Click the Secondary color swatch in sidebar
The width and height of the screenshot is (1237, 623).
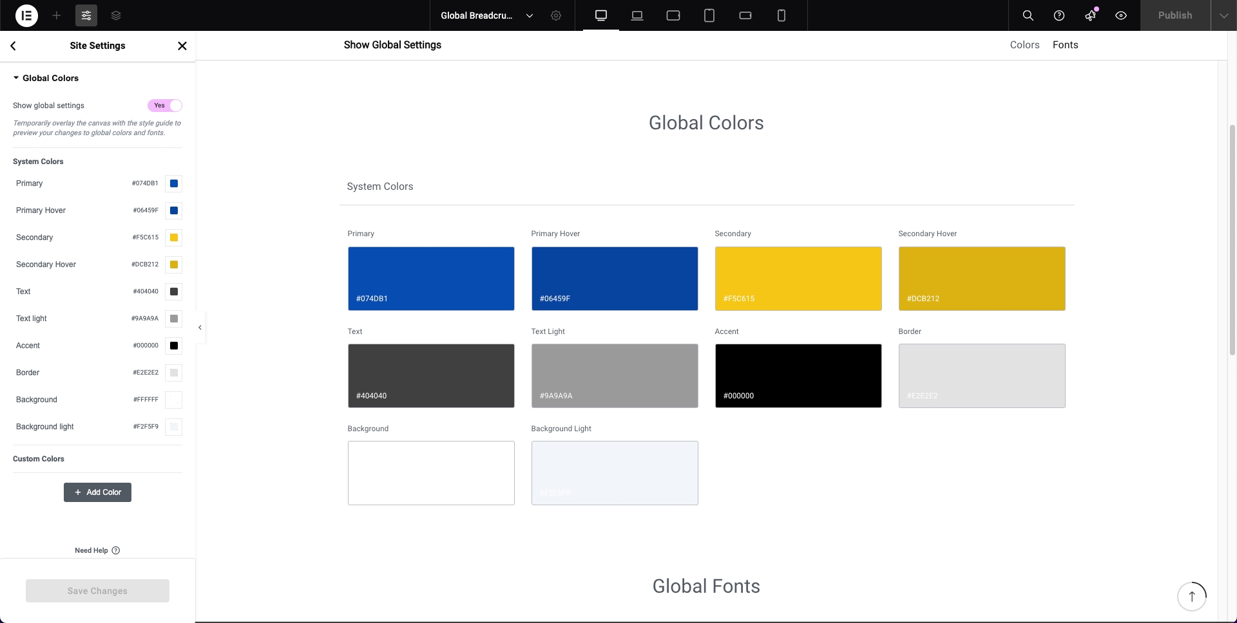click(174, 237)
